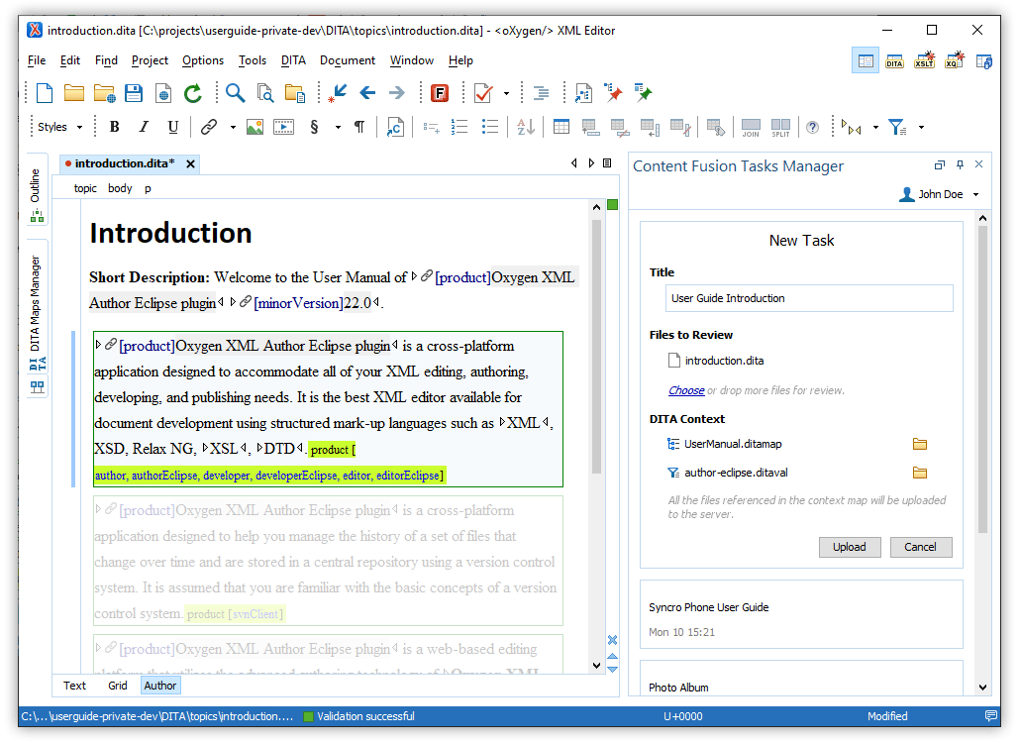Pin the Content Fusion Tasks Manager panel
1020x743 pixels.
point(961,164)
